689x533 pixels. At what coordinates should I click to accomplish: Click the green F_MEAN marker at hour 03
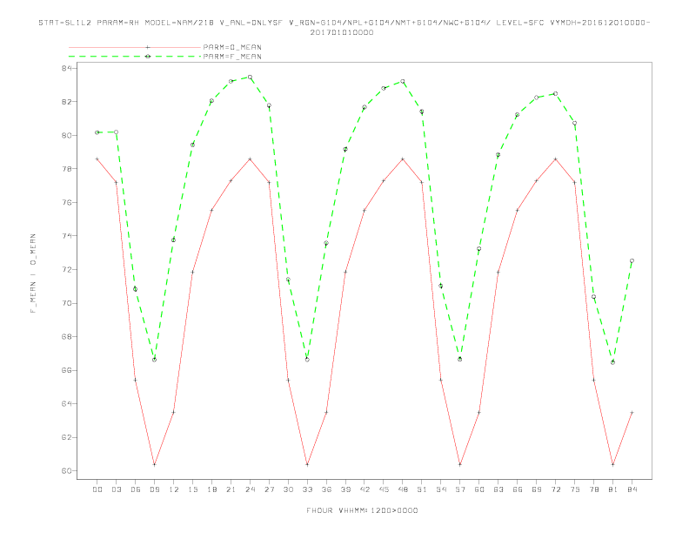(x=116, y=132)
